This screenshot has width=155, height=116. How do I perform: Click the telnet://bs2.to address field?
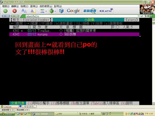pyautogui.click(x=81, y=16)
